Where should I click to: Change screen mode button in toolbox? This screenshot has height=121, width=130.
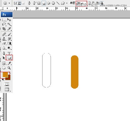(x=7, y=89)
